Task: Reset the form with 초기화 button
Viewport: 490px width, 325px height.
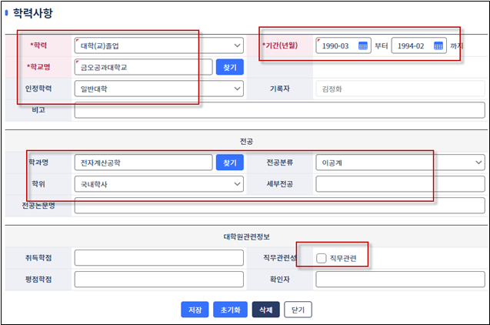Action: pos(230,310)
